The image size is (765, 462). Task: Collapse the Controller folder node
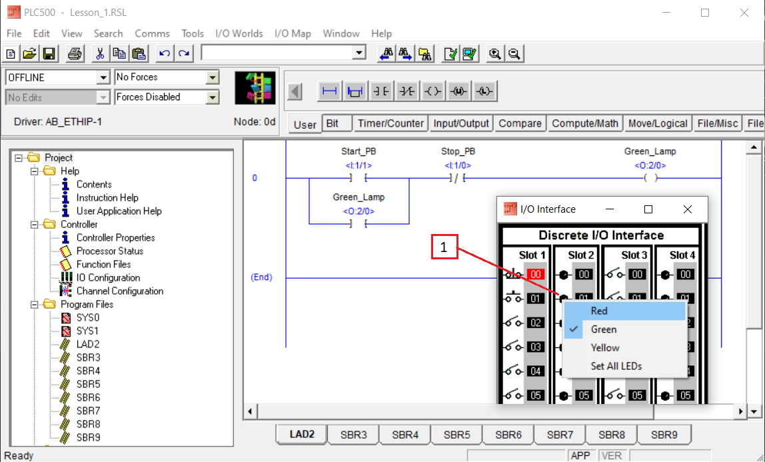[35, 225]
